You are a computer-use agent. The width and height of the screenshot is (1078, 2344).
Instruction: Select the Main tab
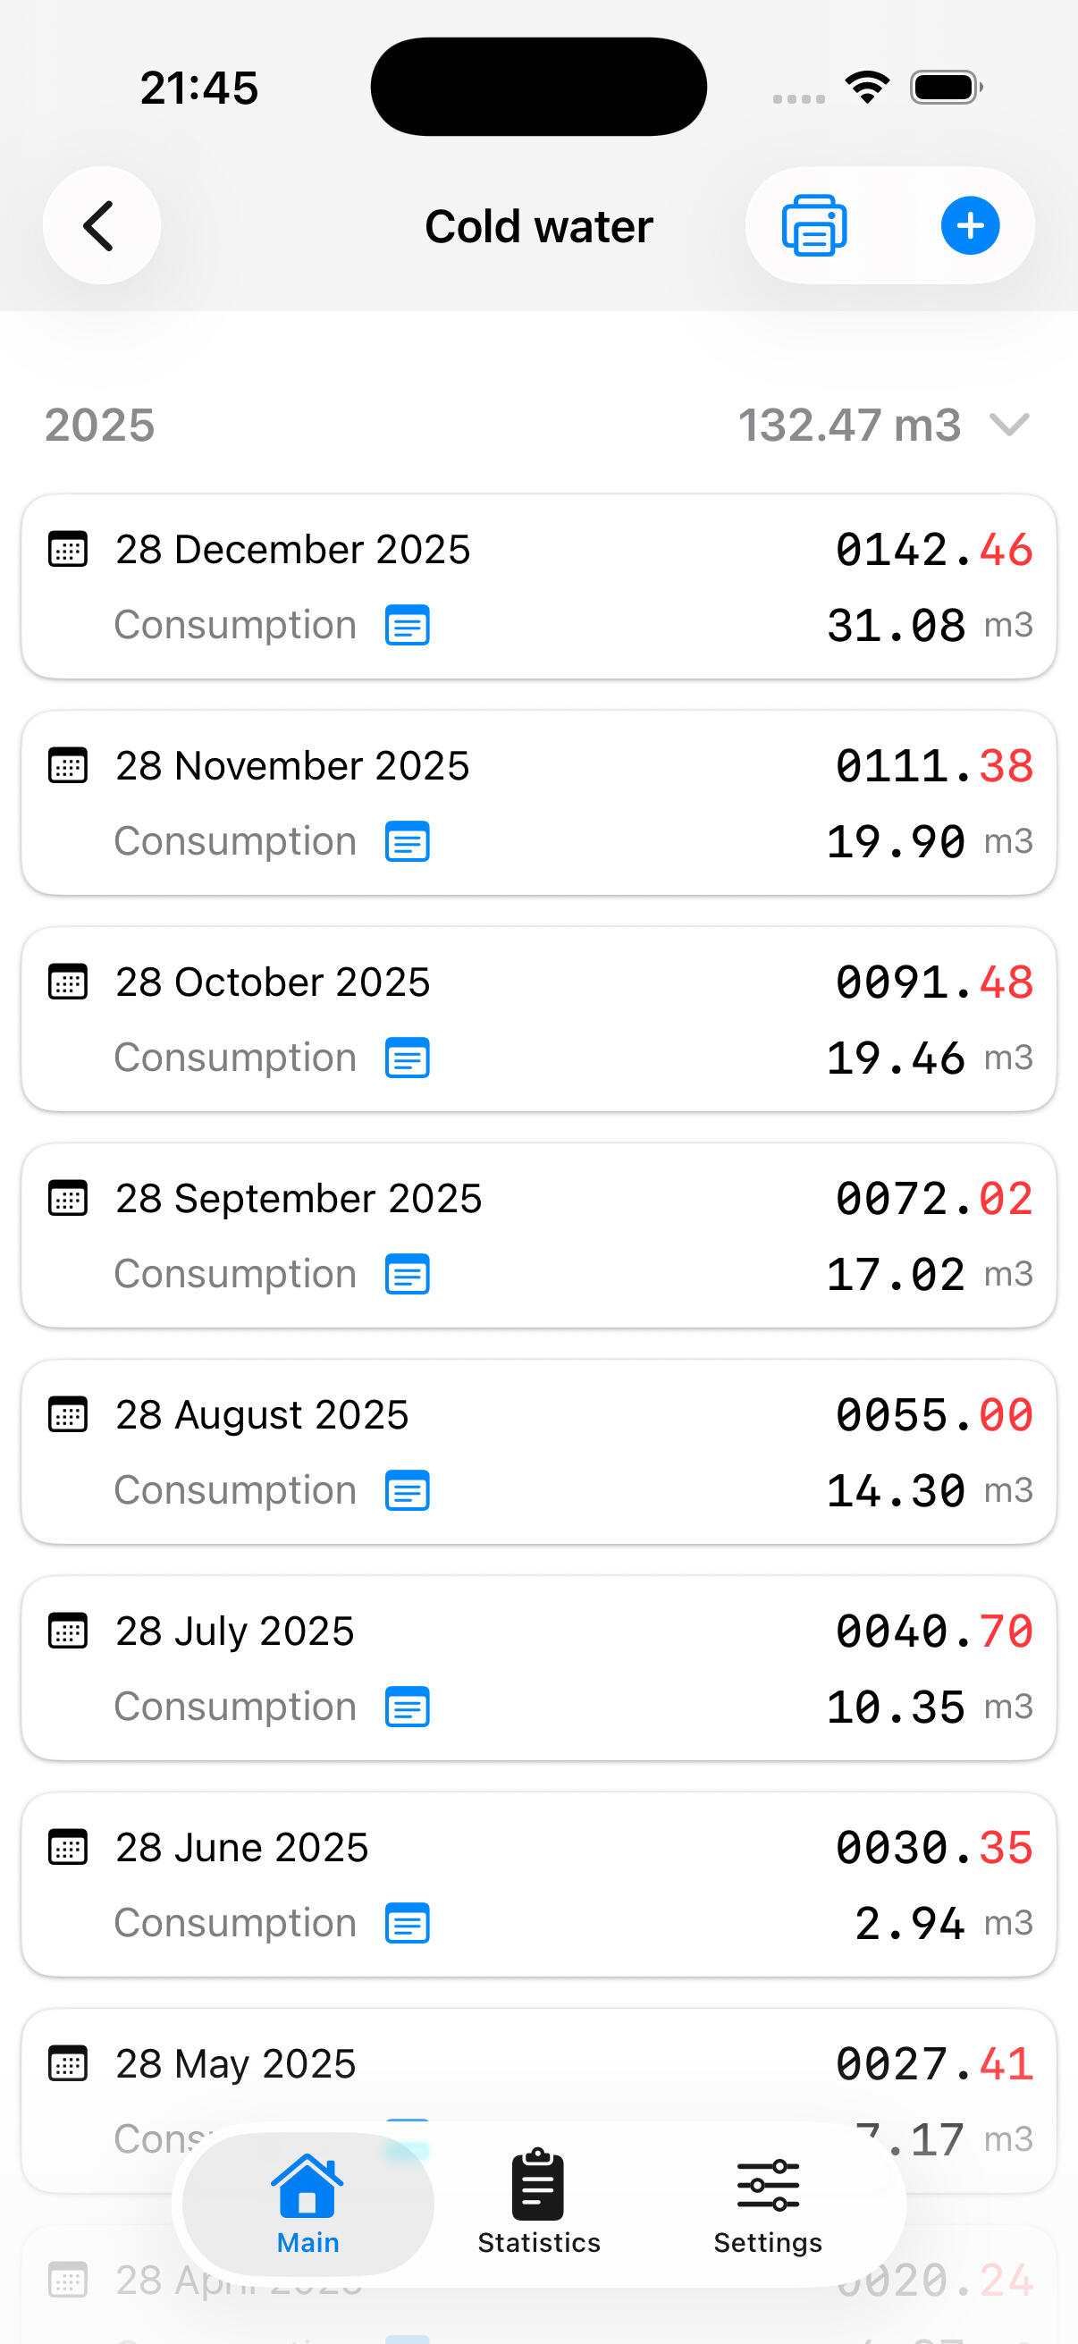307,2204
